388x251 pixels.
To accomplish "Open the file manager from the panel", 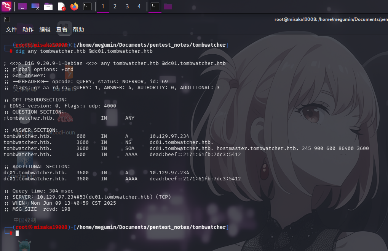I will 48,6.
